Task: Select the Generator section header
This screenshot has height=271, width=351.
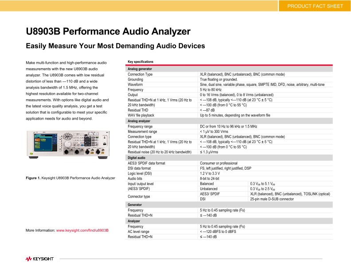Action: click(x=229, y=205)
